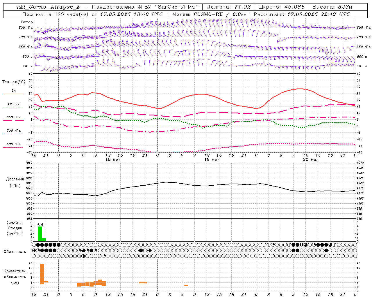Click the Высота: 323м header value
Viewport: 372px width, 297px height.
[x=332, y=7]
